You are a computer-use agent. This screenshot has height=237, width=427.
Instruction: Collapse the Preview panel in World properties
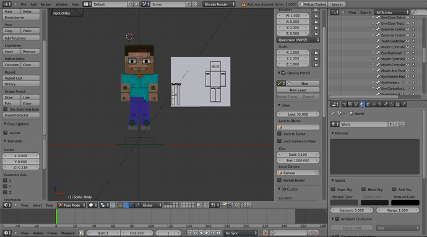coord(333,133)
